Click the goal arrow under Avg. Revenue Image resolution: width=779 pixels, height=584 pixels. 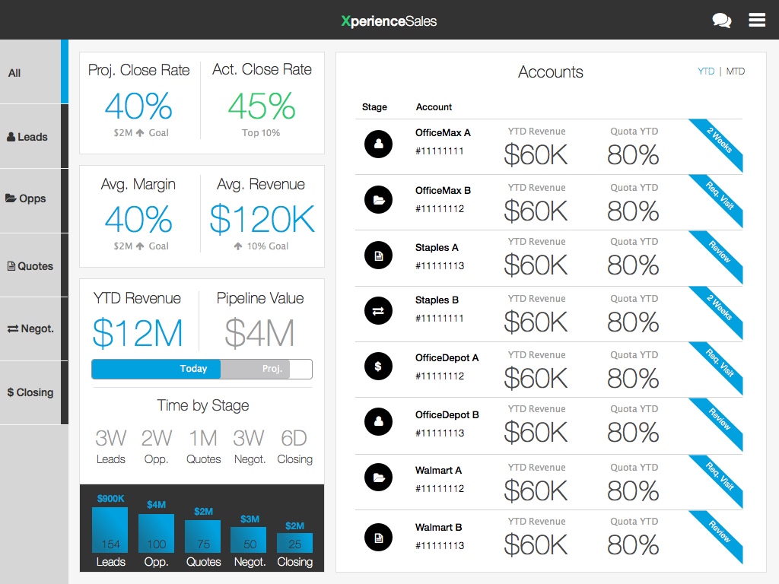pyautogui.click(x=238, y=246)
